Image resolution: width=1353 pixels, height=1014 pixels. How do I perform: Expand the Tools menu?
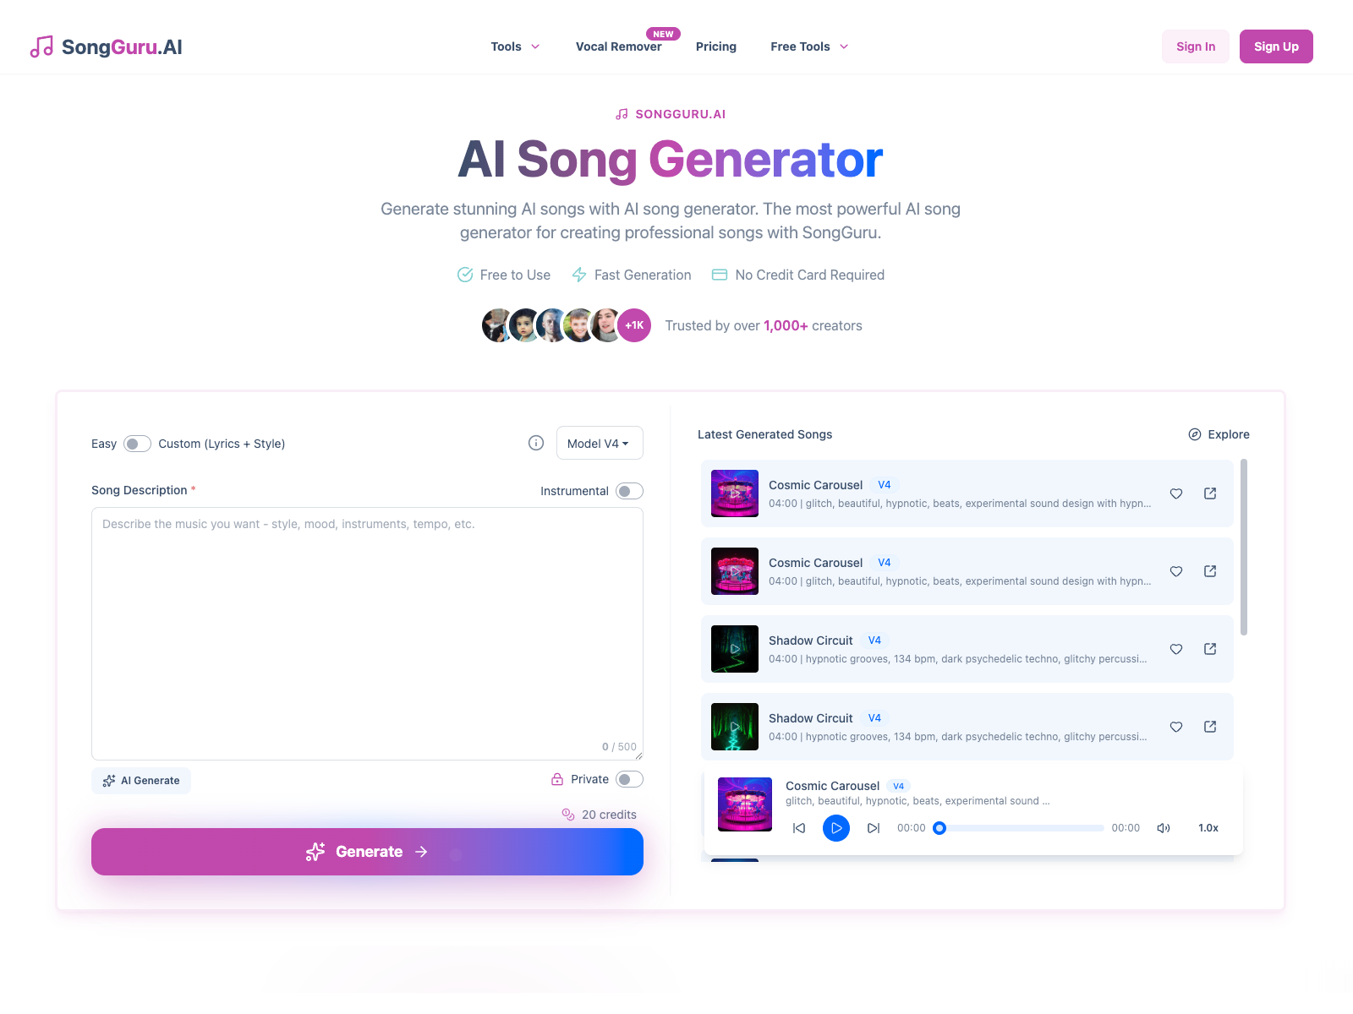point(515,46)
